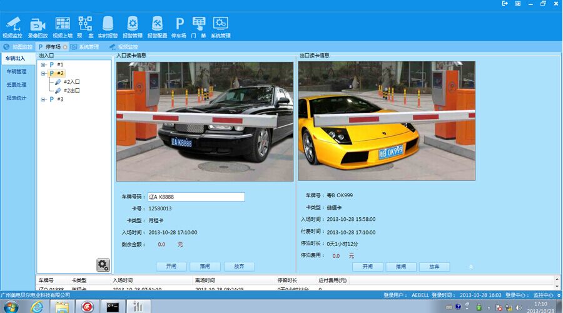Select 车辆管理 in the left sidebar
This screenshot has width=563, height=313.
pos(16,71)
